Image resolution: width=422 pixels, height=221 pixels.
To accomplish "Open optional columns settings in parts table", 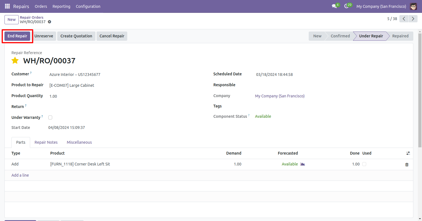I will click(408, 153).
